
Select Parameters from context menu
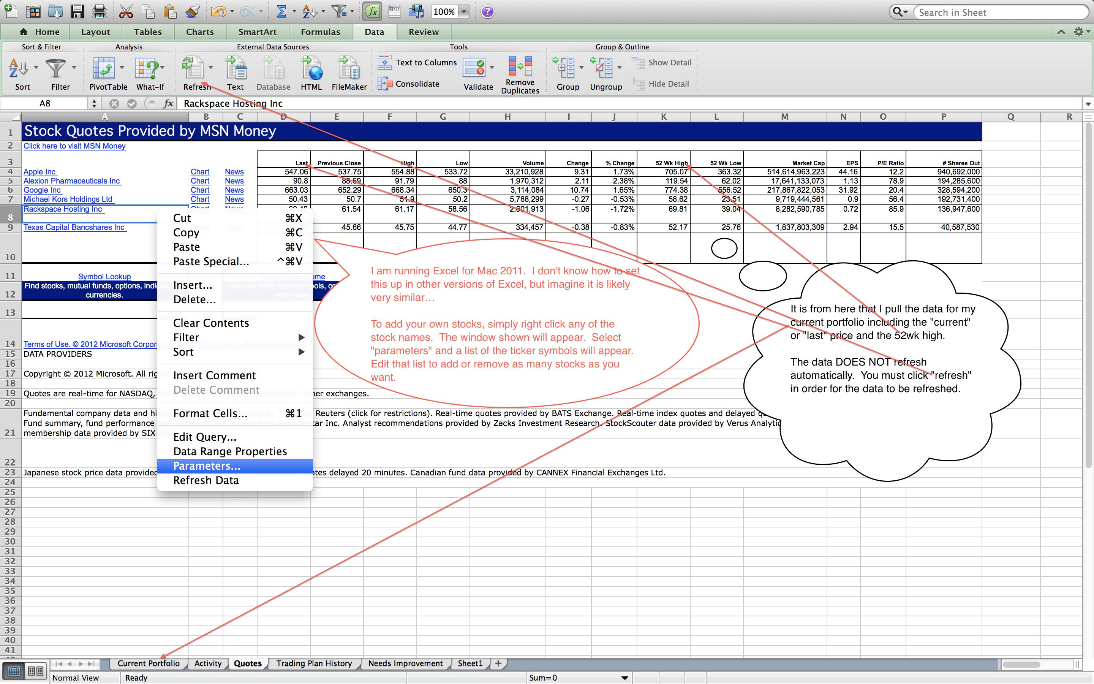(x=207, y=466)
